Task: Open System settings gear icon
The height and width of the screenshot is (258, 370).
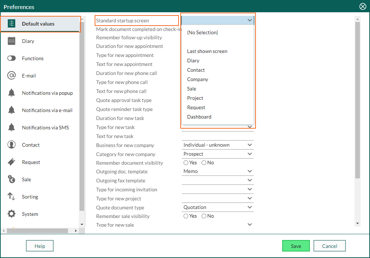Action: click(x=11, y=214)
